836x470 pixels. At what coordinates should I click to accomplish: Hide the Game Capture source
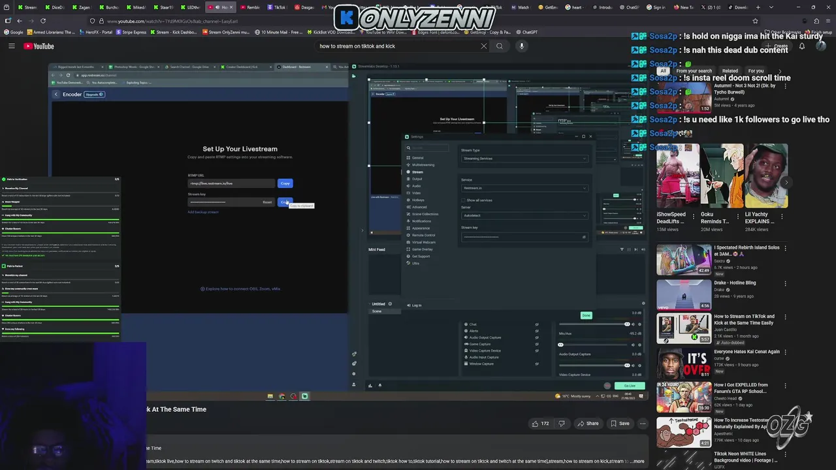click(x=537, y=344)
